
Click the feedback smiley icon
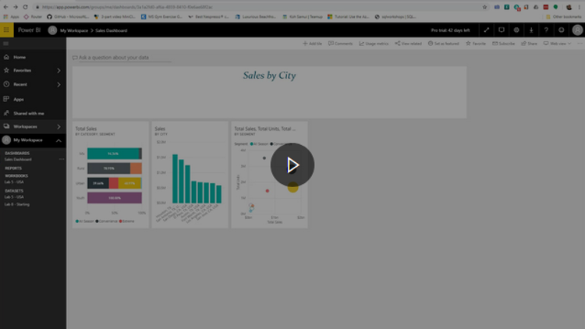click(561, 30)
